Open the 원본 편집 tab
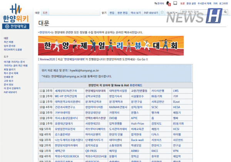This screenshot has height=162, width=231. click(122, 13)
